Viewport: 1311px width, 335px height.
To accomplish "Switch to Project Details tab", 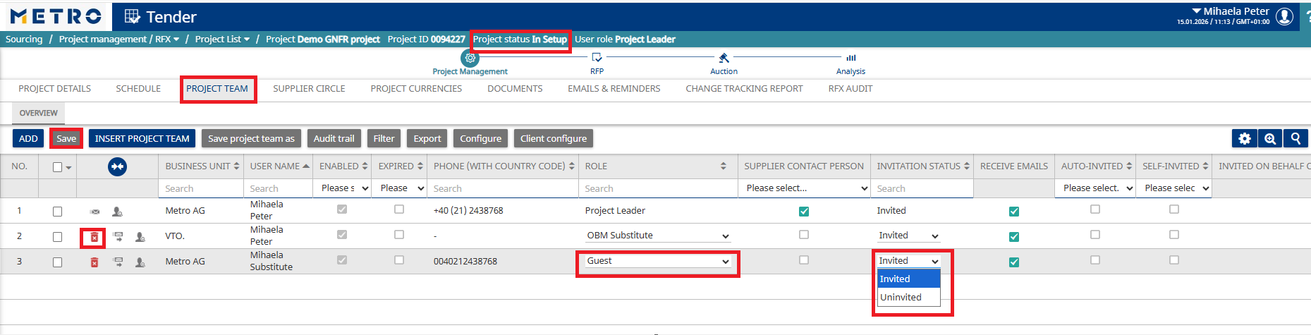I will pyautogui.click(x=55, y=89).
